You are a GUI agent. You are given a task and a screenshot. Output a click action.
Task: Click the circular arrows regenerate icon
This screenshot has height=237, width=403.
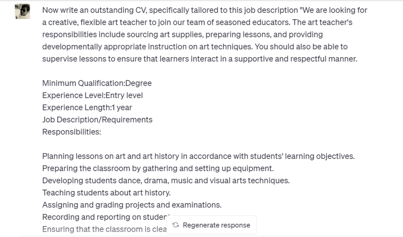click(x=176, y=225)
